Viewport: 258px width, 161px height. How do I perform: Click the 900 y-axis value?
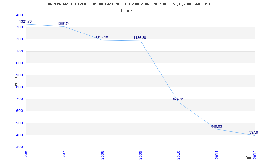pos(19,75)
